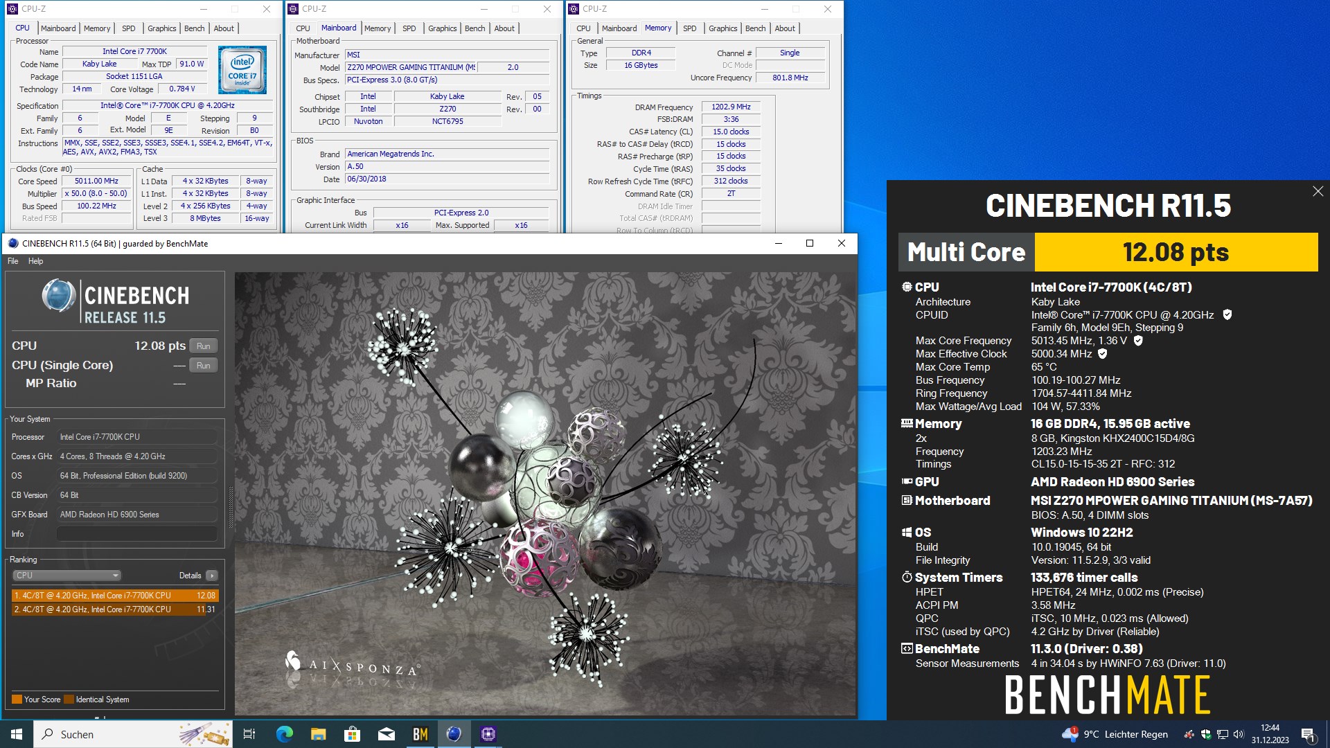Screen dimensions: 1330x748
Task: Select the About tab in second CPU-Z window
Action: click(504, 28)
